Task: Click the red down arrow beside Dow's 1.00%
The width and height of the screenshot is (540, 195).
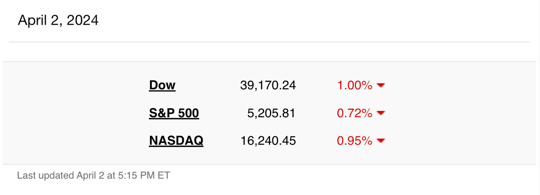Action: click(381, 85)
